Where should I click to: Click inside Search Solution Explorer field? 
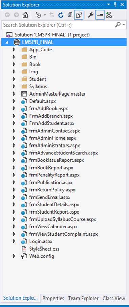tap(59, 25)
